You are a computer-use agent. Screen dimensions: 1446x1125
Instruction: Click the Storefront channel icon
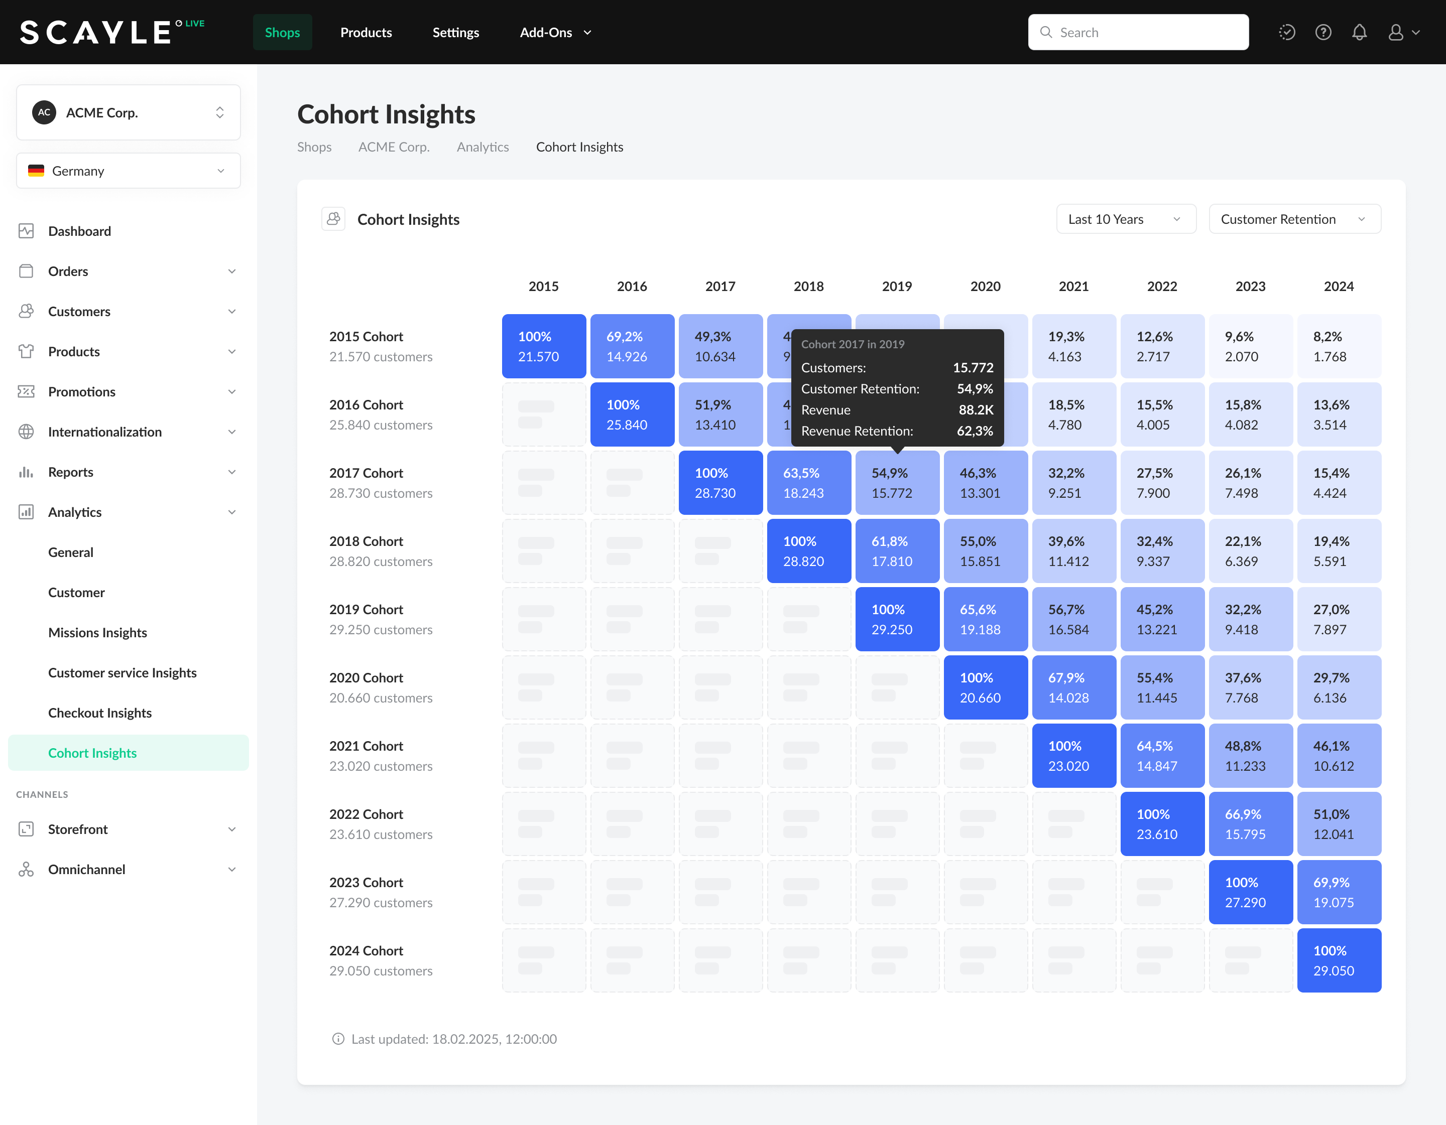tap(26, 829)
